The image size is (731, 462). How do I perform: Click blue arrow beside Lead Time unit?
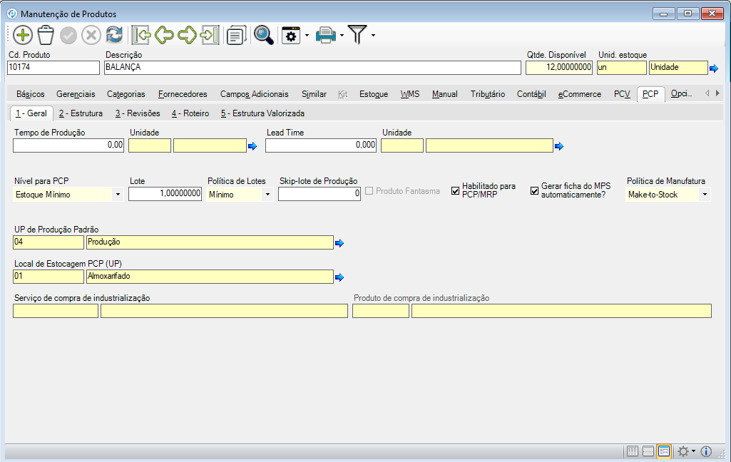[x=559, y=146]
